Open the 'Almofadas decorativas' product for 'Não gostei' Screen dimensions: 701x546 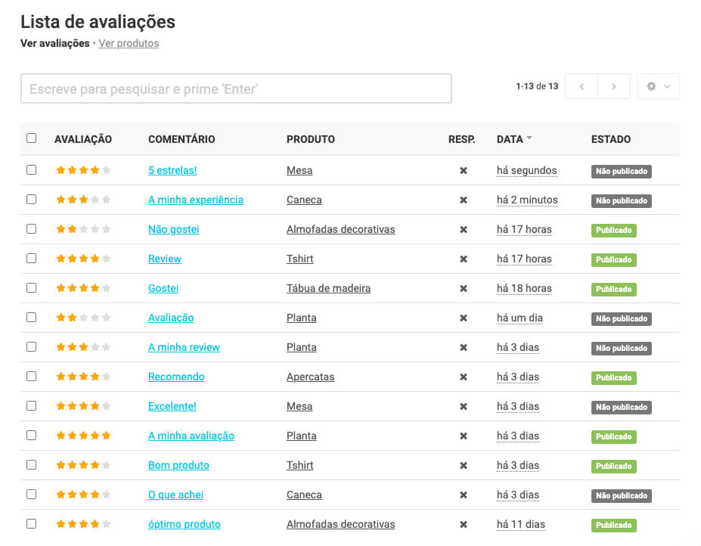tap(340, 230)
